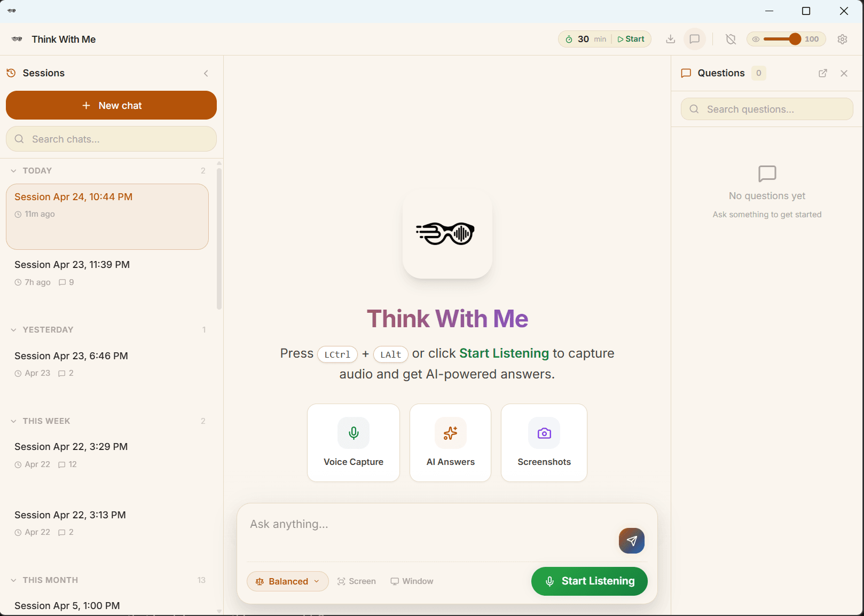Viewport: 864px width, 616px height.
Task: Start the 30 min timer
Action: coord(631,39)
